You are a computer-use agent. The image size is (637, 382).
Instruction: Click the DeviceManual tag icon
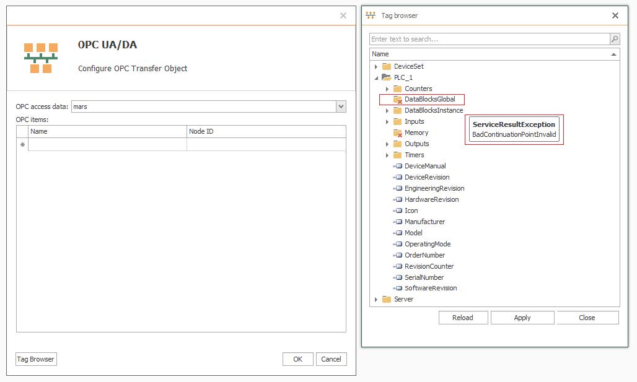(398, 166)
